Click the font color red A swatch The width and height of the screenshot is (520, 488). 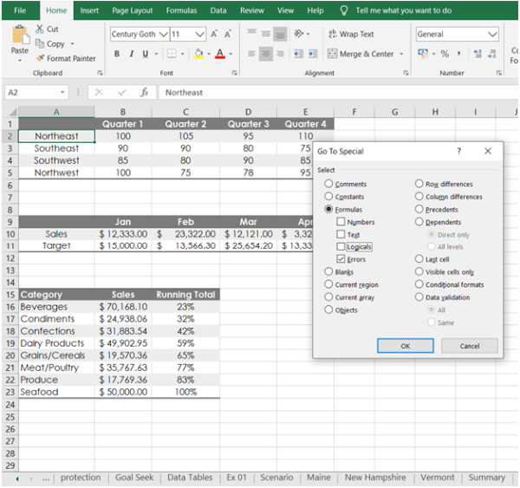click(x=218, y=54)
